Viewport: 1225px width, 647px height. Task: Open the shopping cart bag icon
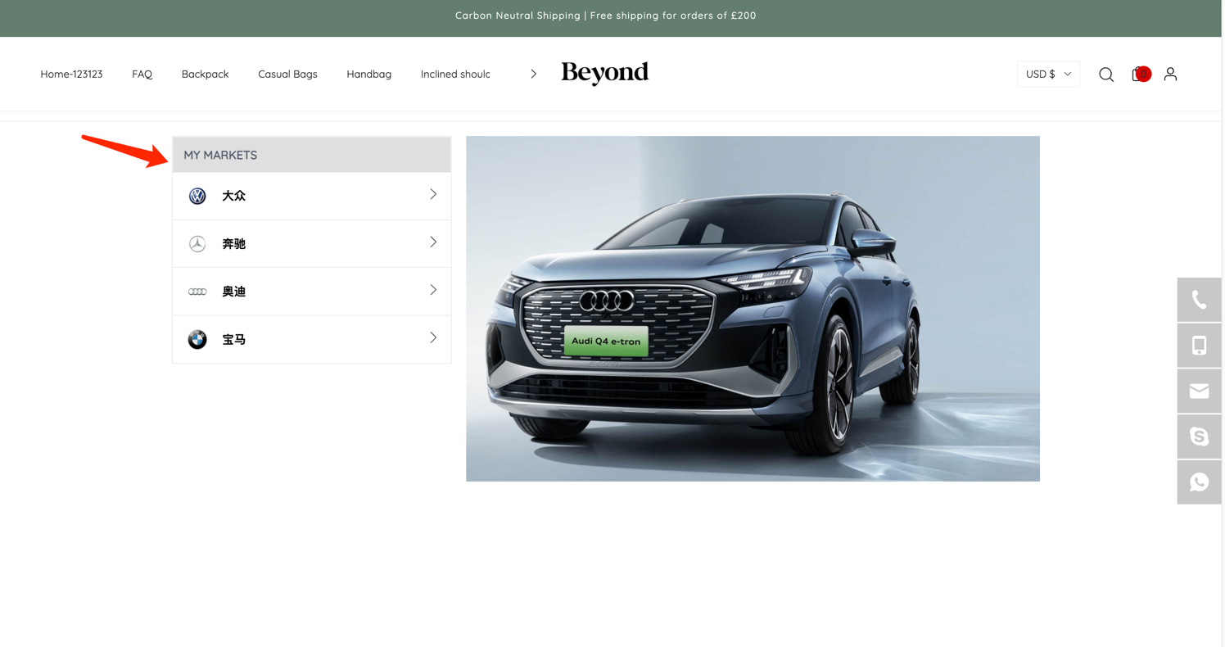pyautogui.click(x=1138, y=75)
